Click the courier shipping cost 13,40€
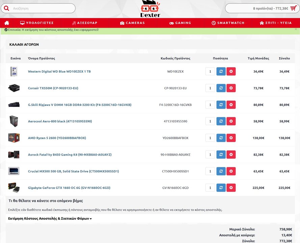The height and width of the screenshot is (243, 300). point(287,235)
